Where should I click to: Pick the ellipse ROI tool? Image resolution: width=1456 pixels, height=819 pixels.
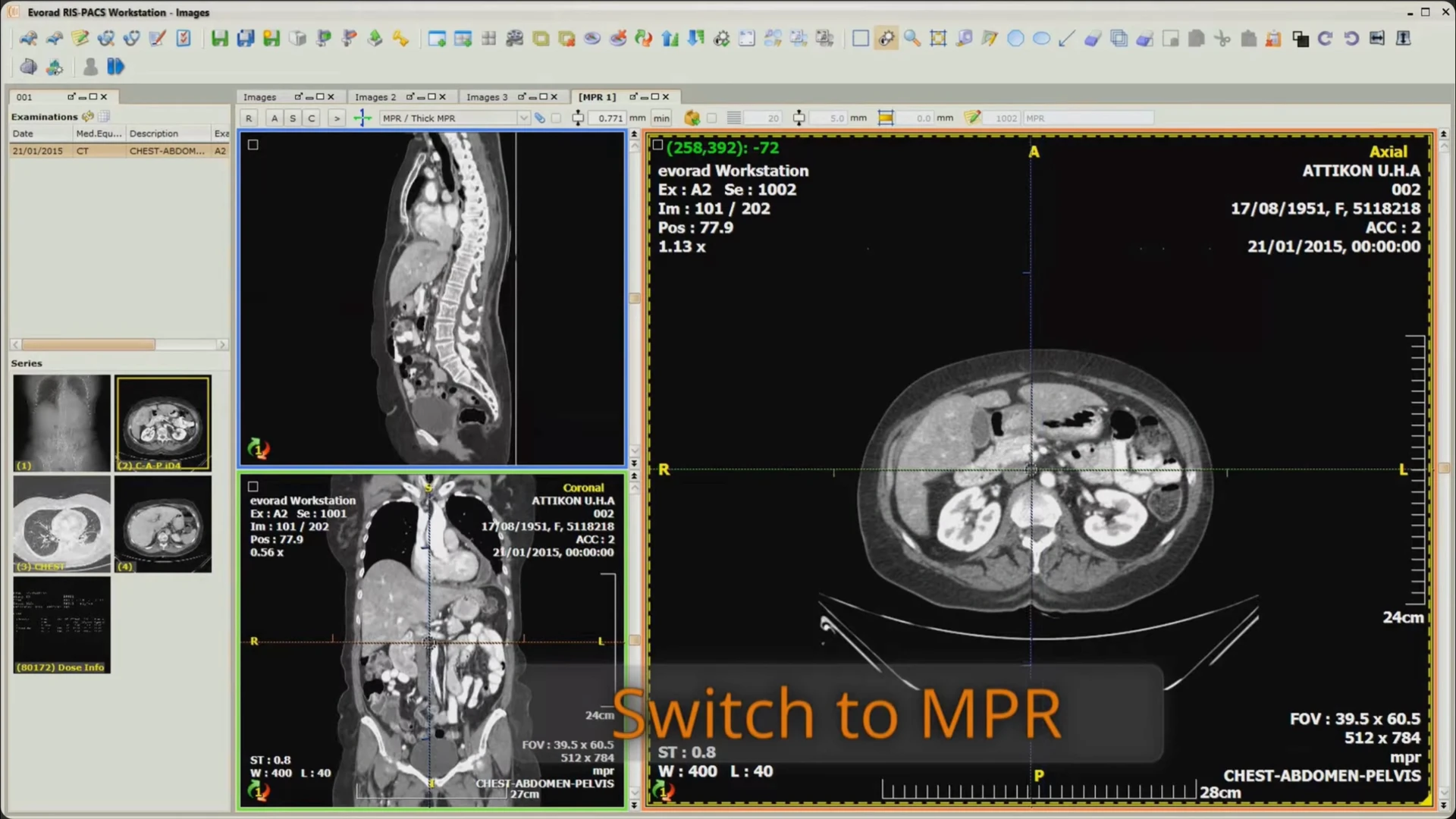pyautogui.click(x=1041, y=39)
